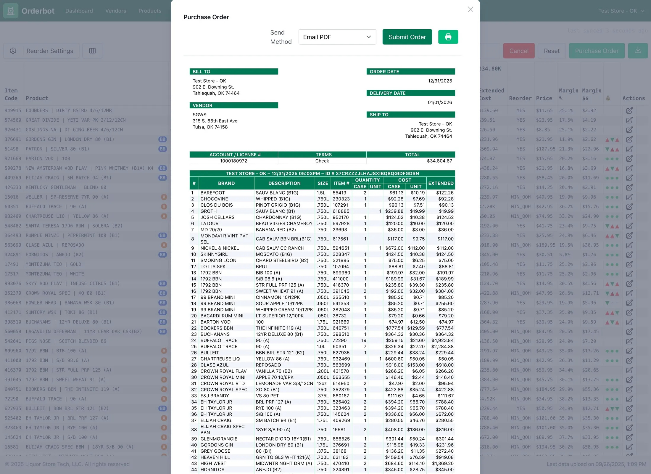The height and width of the screenshot is (474, 651).
Task: Edit the GOSLINGS DT GING BEER row
Action: pyautogui.click(x=629, y=130)
